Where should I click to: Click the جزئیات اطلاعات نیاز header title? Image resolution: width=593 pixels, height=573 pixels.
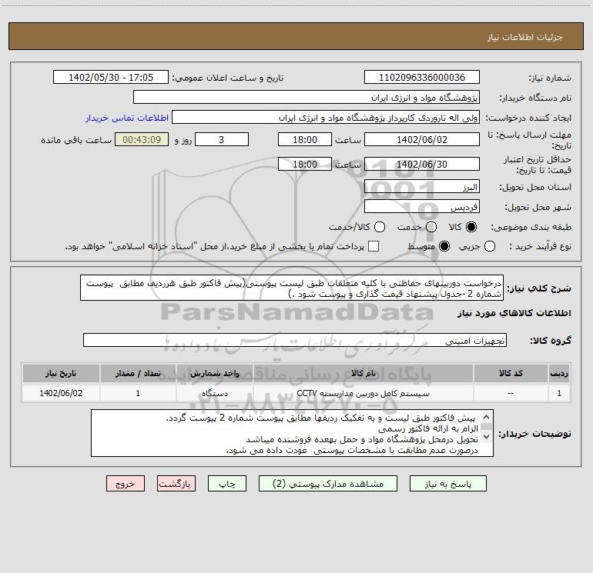pyautogui.click(x=525, y=37)
